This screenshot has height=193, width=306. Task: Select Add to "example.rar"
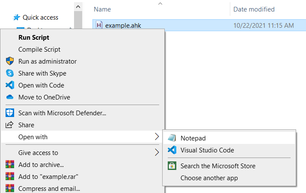tap(48, 176)
